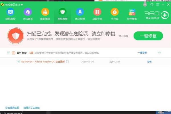Click the small round badge icon left of the shirt icon
The width and height of the screenshot is (171, 114).
point(145,5)
